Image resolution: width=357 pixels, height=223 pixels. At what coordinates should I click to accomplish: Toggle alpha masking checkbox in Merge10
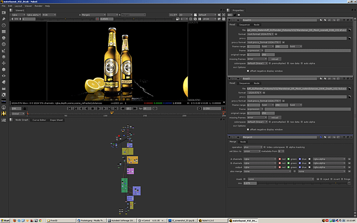tap(287, 147)
